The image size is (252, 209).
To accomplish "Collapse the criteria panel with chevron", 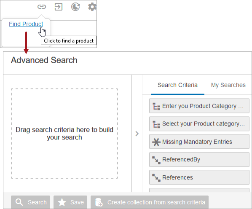I will [x=137, y=134].
